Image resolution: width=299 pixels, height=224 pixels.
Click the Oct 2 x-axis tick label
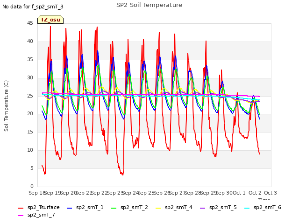point(255,193)
